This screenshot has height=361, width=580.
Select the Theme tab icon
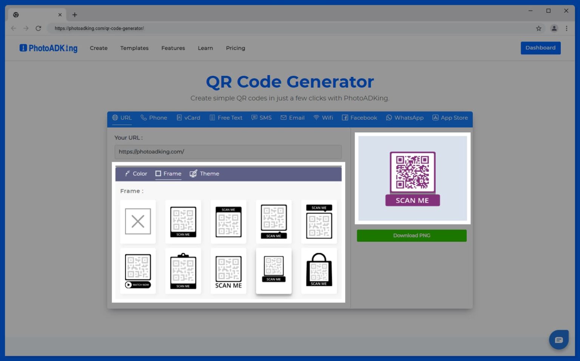(193, 174)
